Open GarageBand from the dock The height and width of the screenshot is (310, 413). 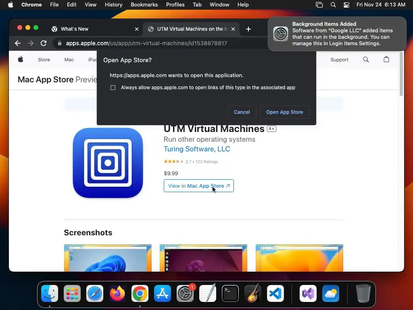coord(253,293)
